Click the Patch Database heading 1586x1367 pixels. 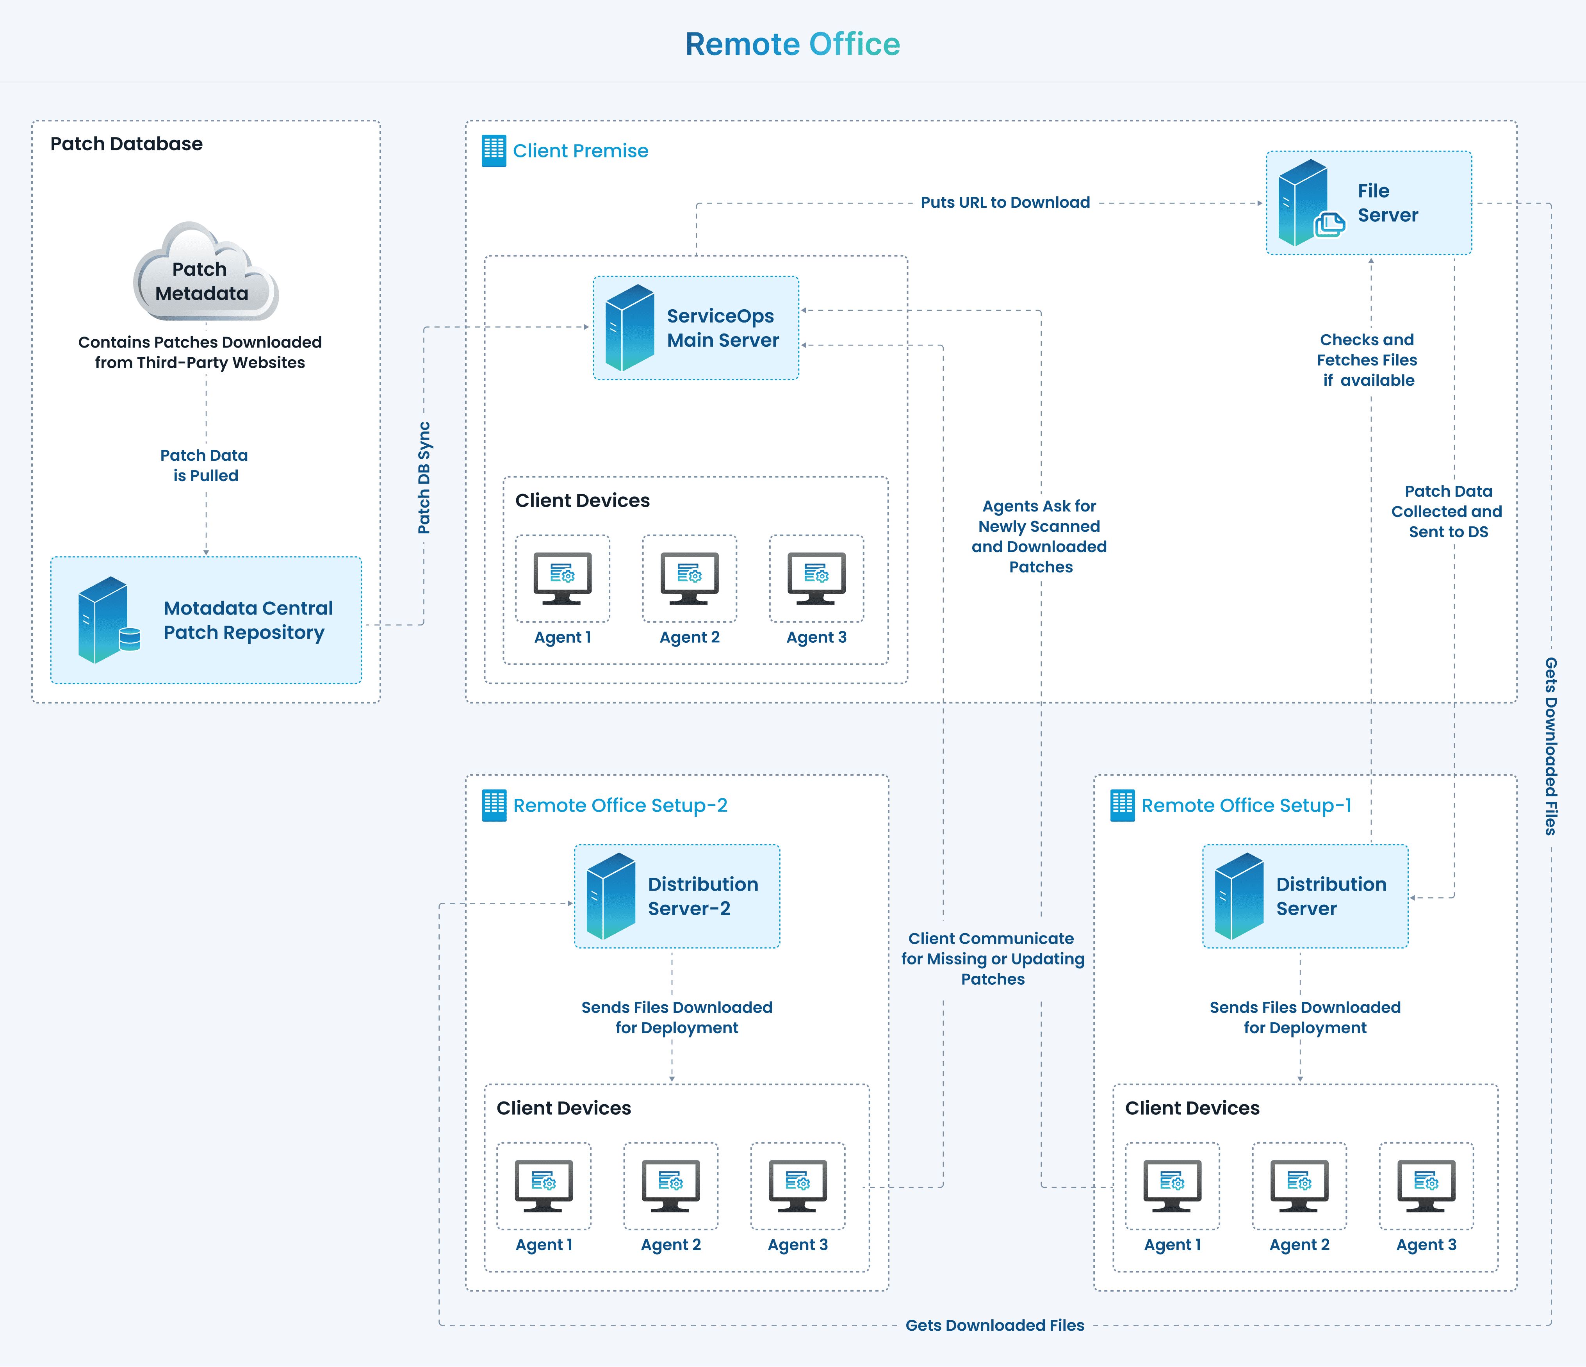point(126,144)
